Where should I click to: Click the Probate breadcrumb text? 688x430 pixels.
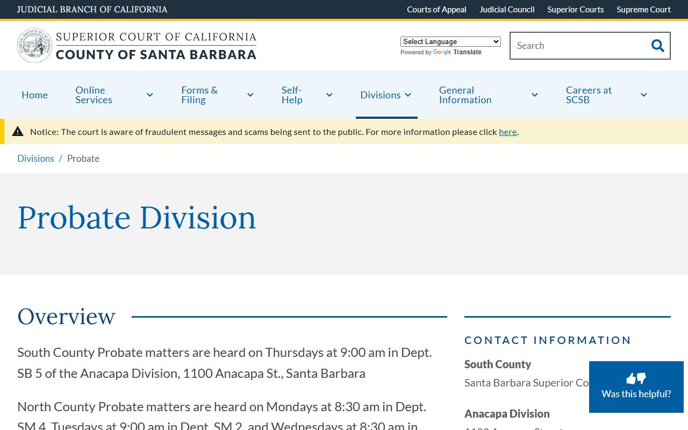click(x=83, y=159)
